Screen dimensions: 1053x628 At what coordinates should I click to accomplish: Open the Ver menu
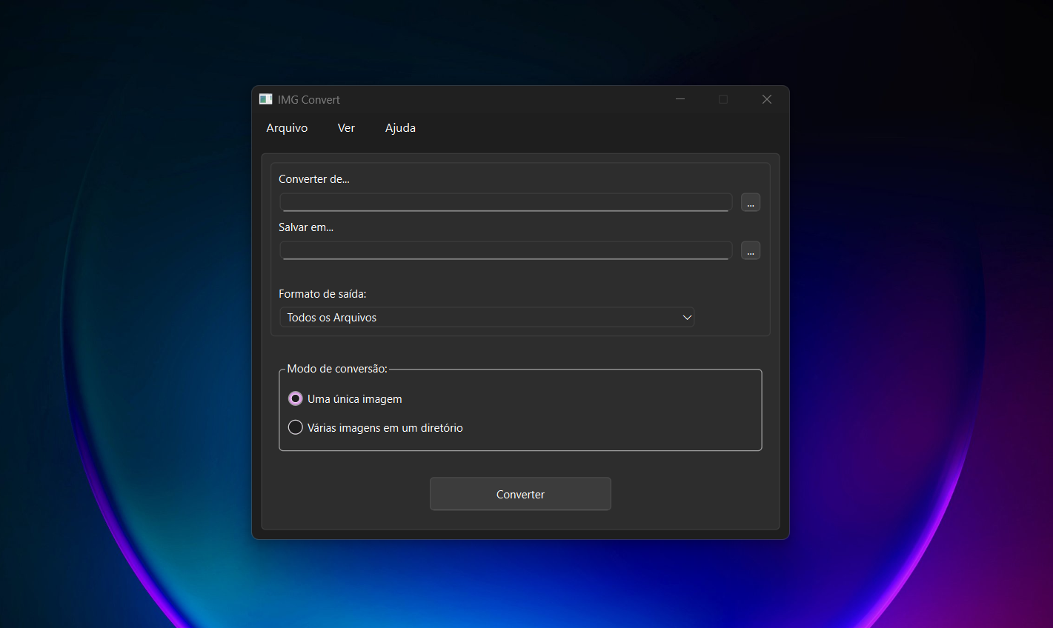346,128
